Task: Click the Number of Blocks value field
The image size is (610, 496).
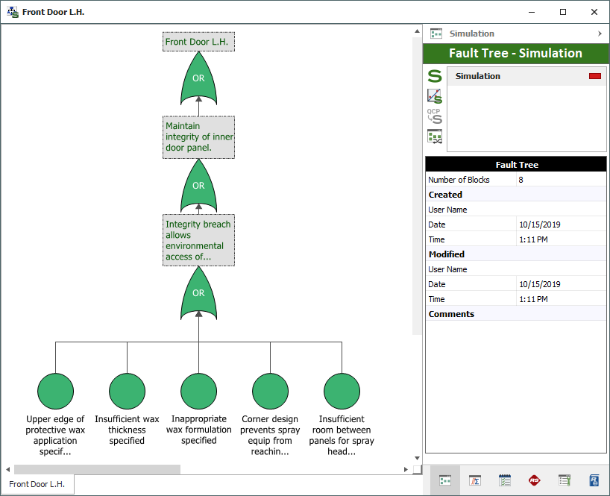Action: tap(561, 180)
